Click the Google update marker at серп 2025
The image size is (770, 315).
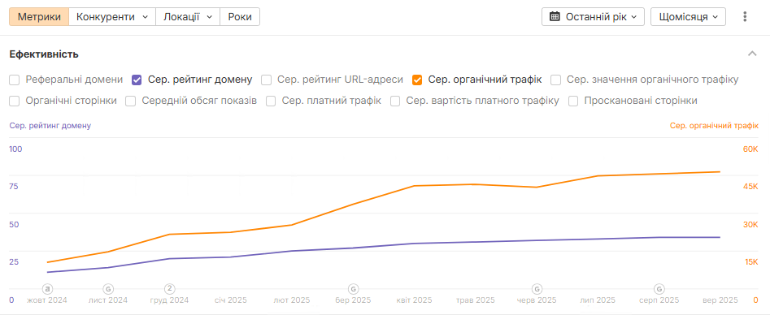pyautogui.click(x=659, y=288)
